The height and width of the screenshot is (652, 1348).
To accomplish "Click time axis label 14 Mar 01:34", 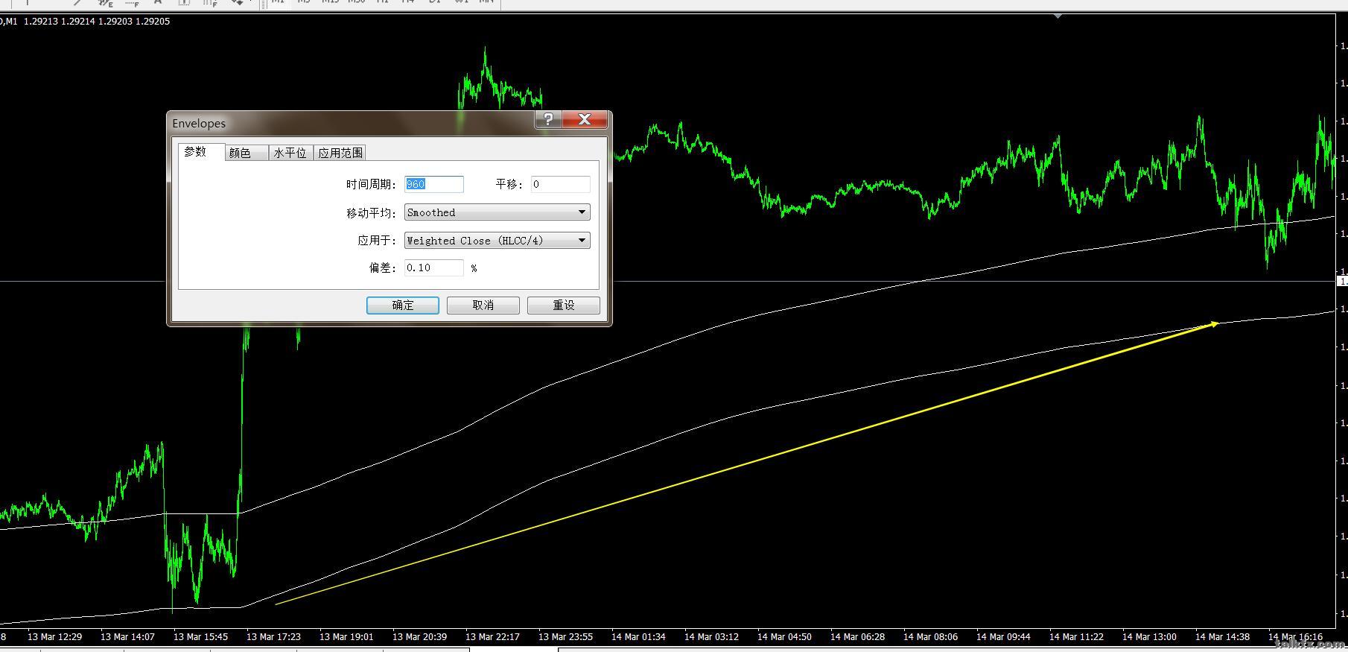I will [x=638, y=637].
